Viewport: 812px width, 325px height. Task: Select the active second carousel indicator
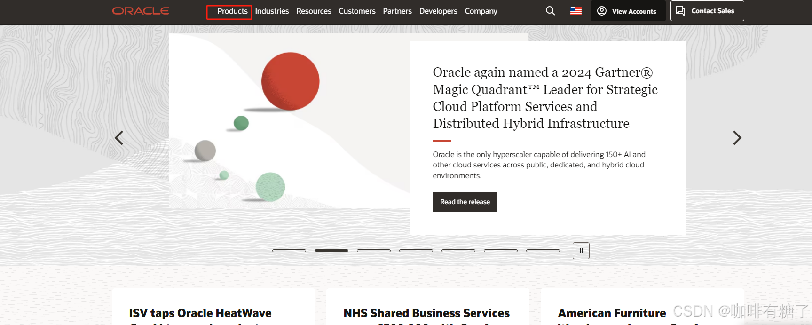[331, 251]
